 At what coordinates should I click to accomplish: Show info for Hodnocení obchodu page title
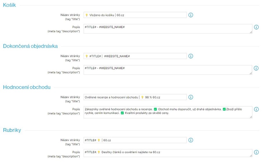click(191, 97)
